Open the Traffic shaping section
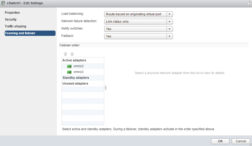 click(16, 26)
